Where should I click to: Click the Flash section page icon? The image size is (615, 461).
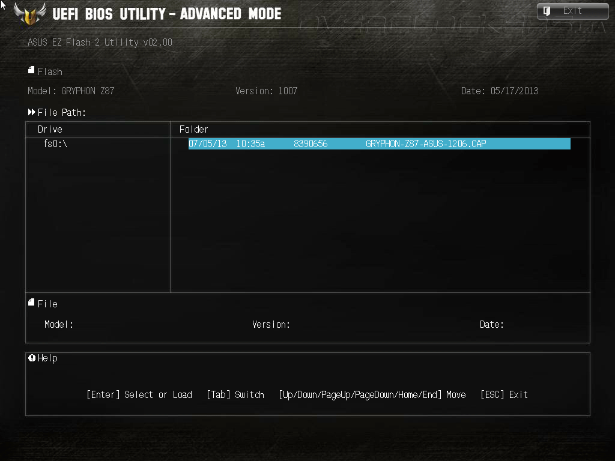pyautogui.click(x=31, y=70)
